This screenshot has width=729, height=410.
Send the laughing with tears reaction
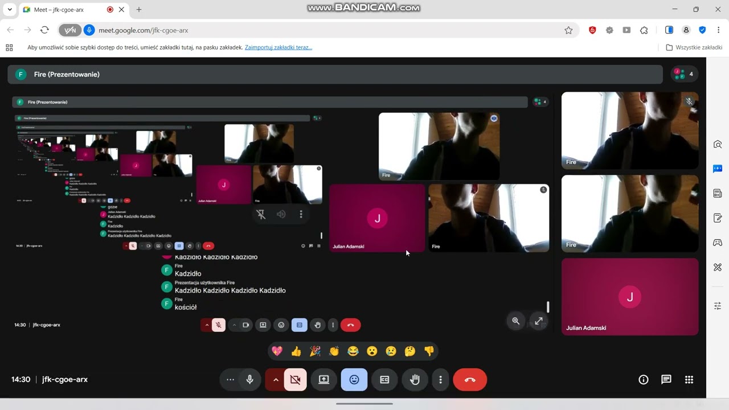(353, 351)
